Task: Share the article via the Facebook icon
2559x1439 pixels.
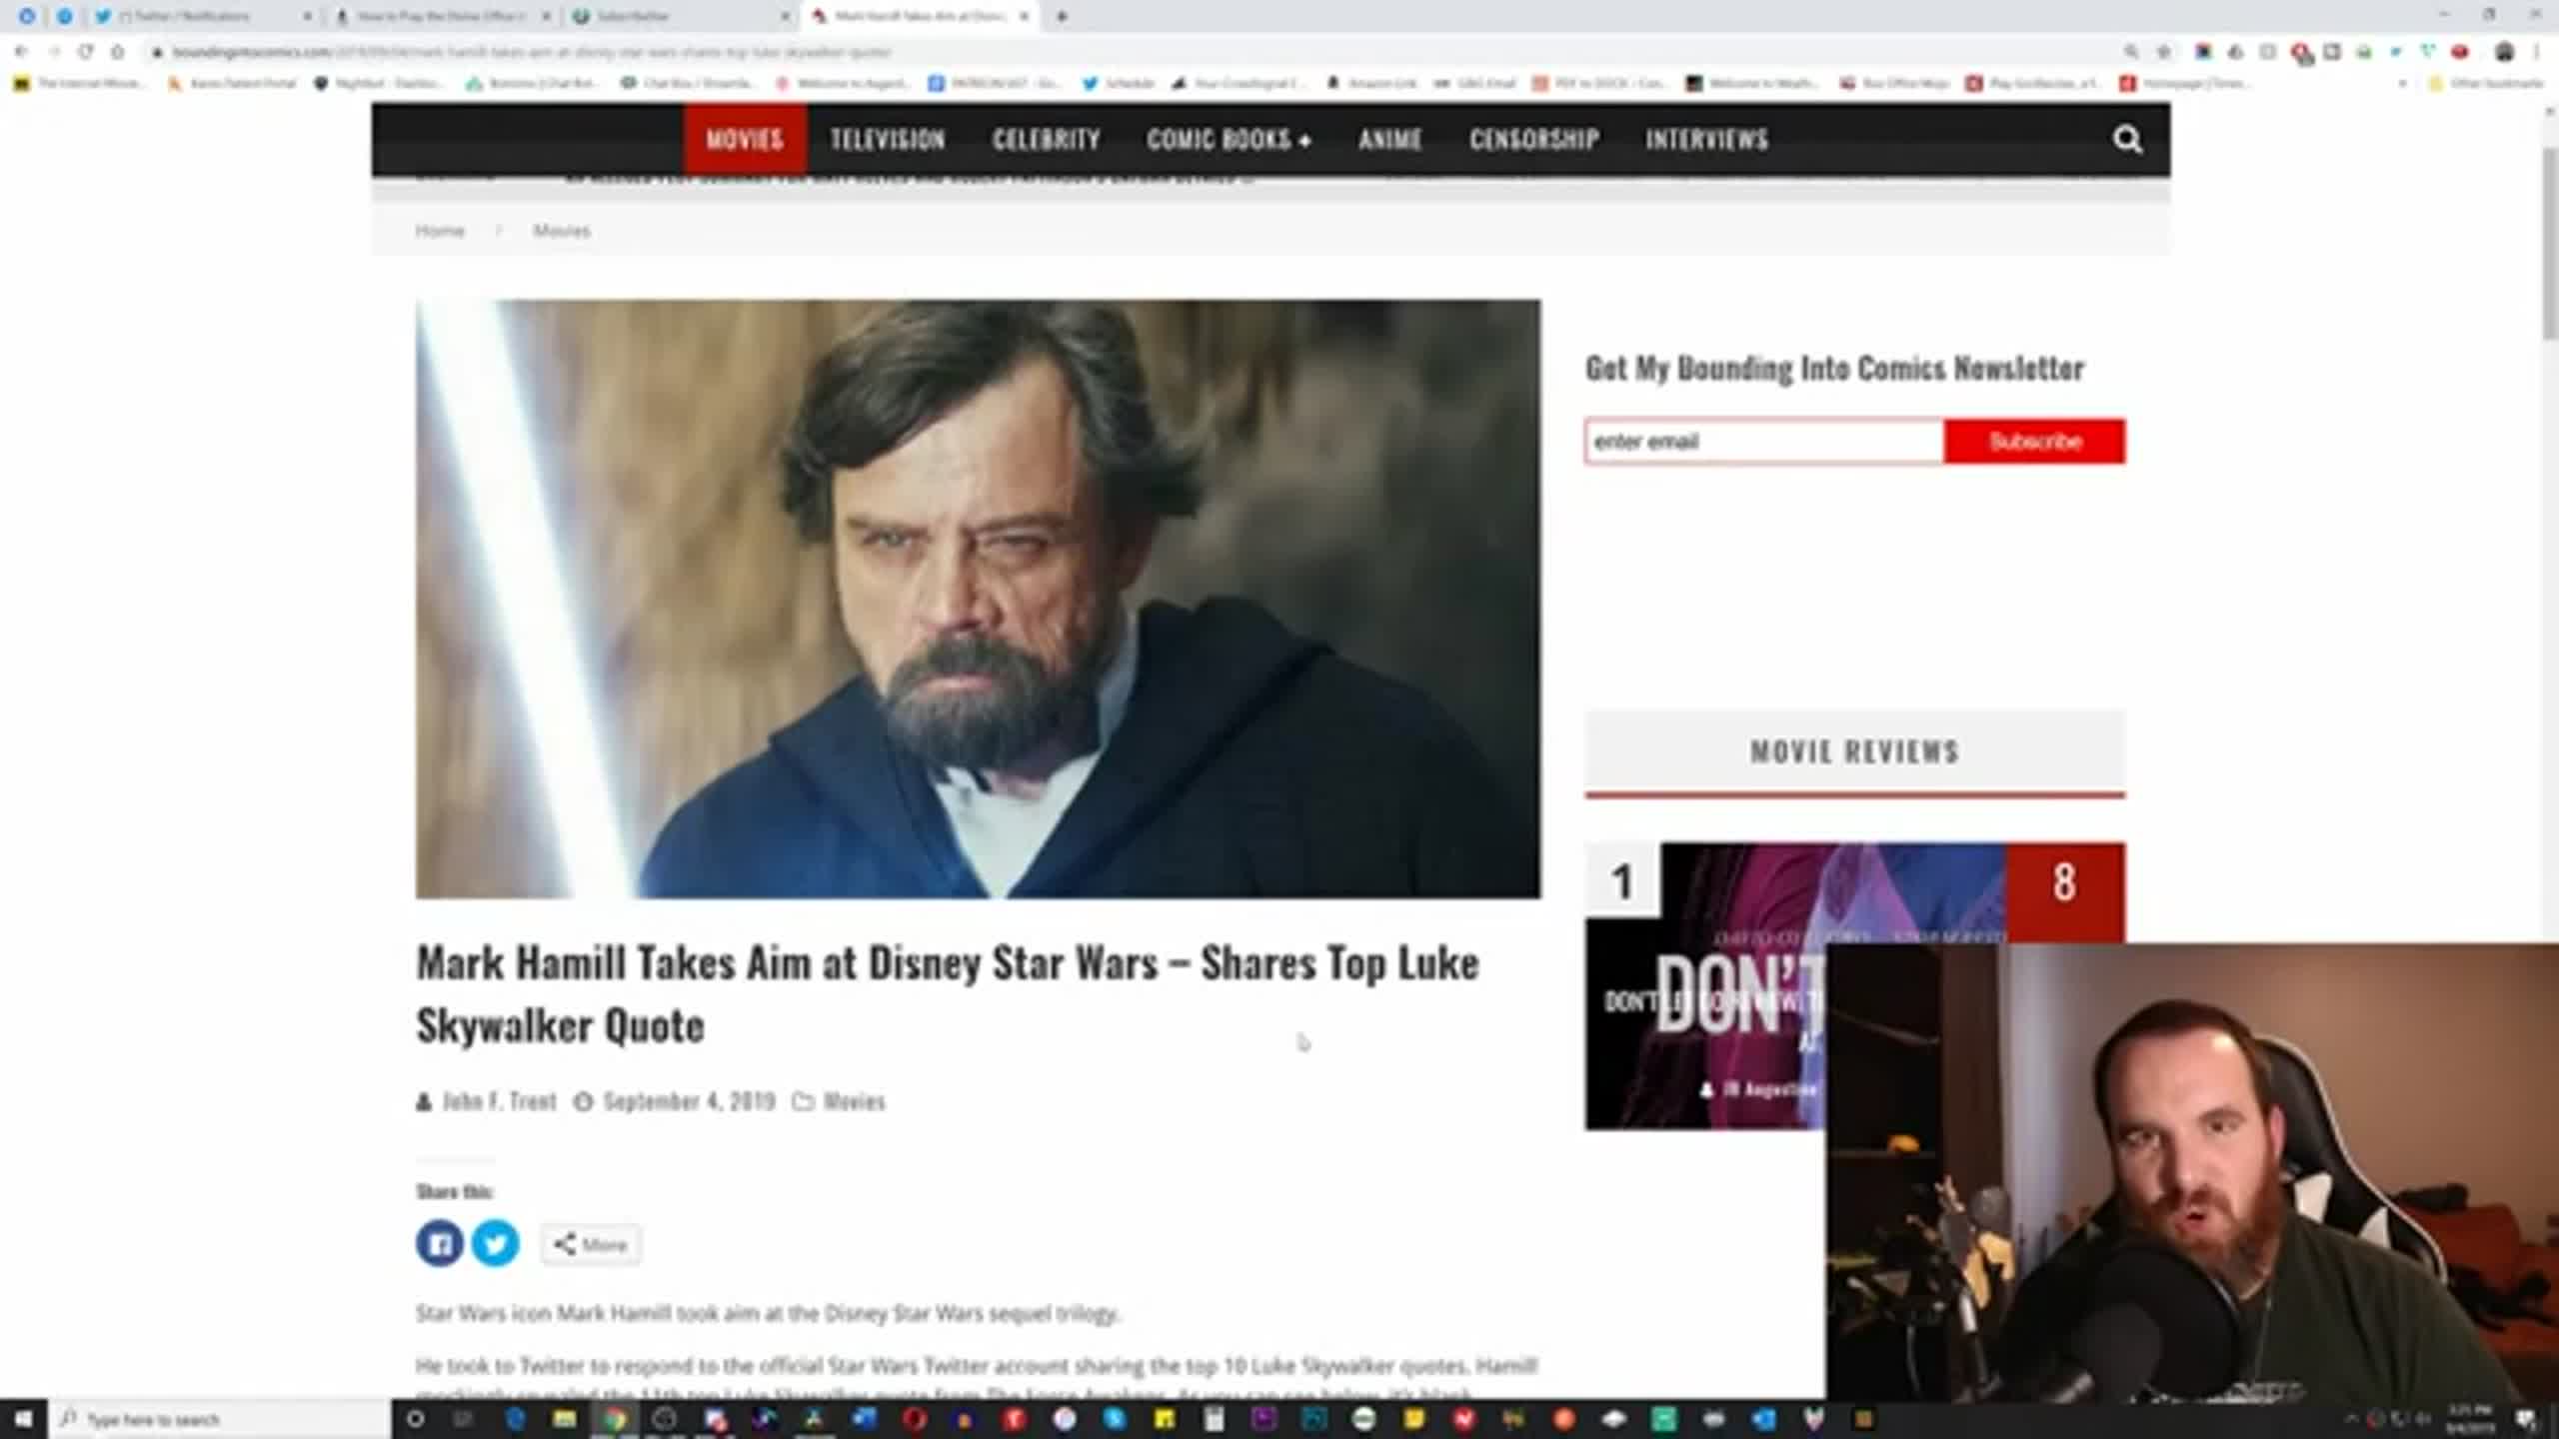Action: tap(439, 1242)
